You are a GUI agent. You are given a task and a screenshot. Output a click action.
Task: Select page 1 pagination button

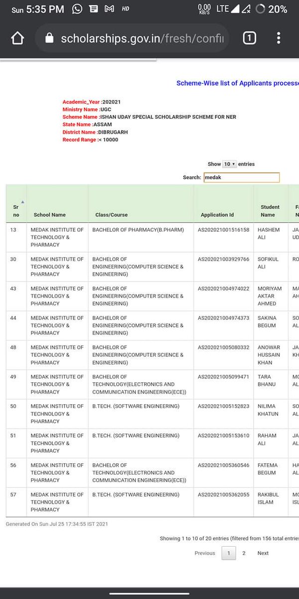[229, 553]
